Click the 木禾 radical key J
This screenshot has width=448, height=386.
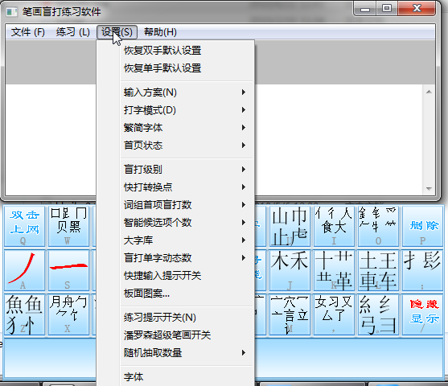click(x=290, y=270)
